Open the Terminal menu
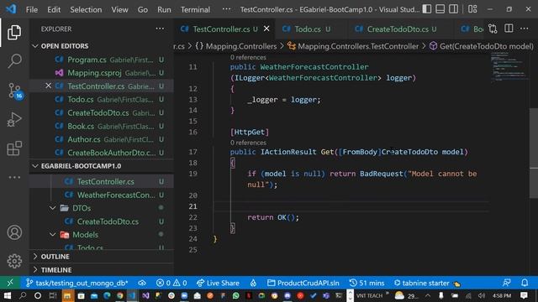 195,9
